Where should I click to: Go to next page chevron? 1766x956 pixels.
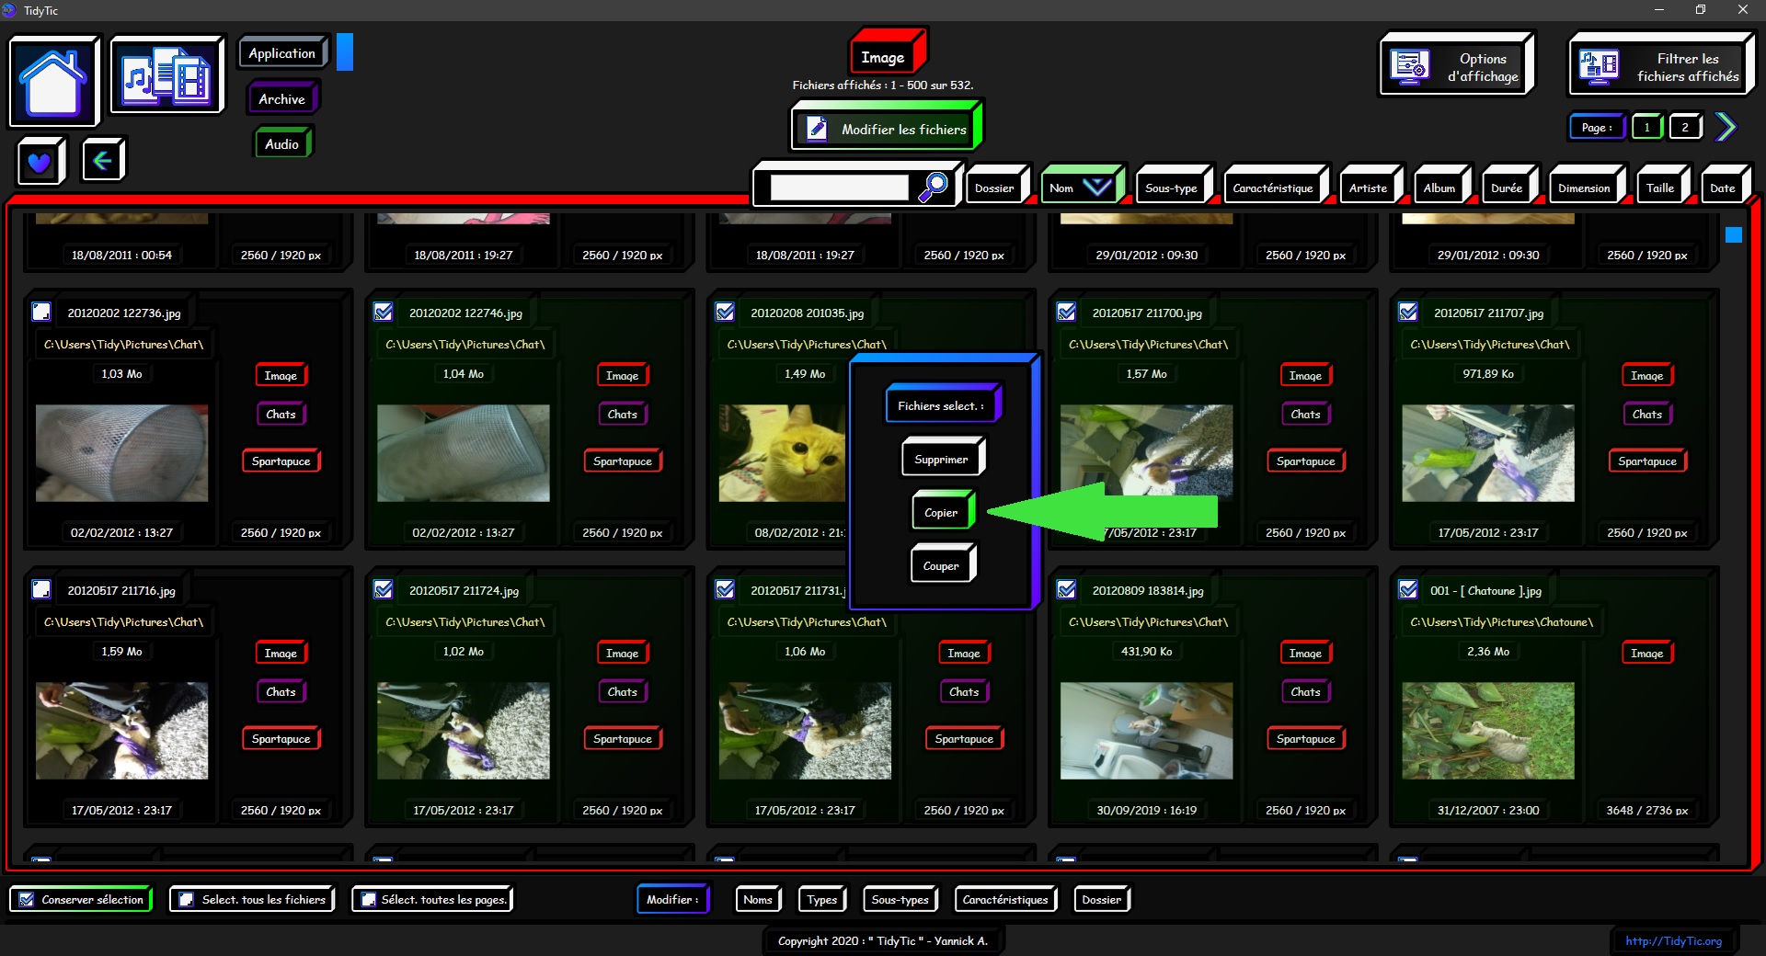tap(1726, 127)
